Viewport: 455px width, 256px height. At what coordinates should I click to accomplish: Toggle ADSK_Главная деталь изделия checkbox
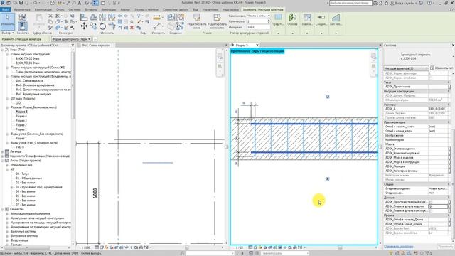click(431, 206)
